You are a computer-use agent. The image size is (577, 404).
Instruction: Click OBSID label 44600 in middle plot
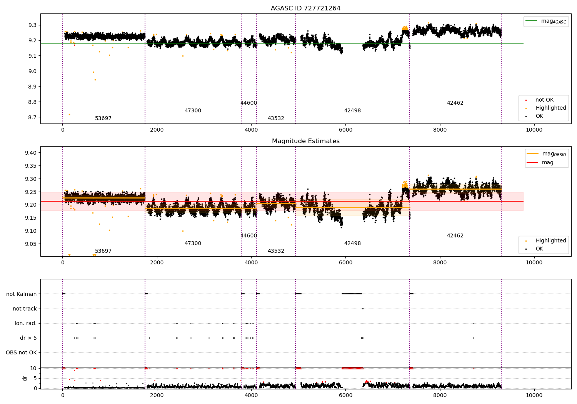click(x=248, y=235)
